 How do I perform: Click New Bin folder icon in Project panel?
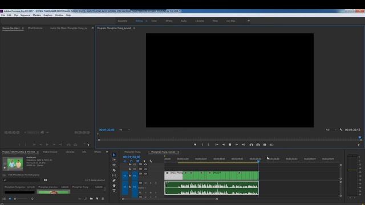pyautogui.click(x=91, y=199)
